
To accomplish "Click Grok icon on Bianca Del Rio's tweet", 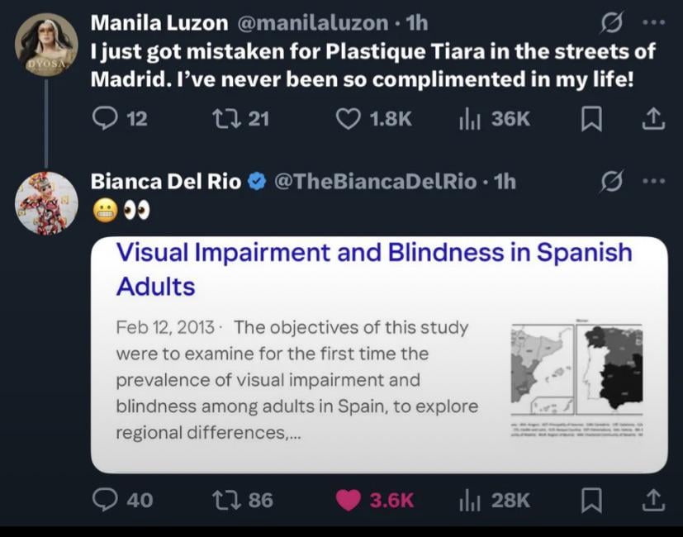I will [x=614, y=181].
